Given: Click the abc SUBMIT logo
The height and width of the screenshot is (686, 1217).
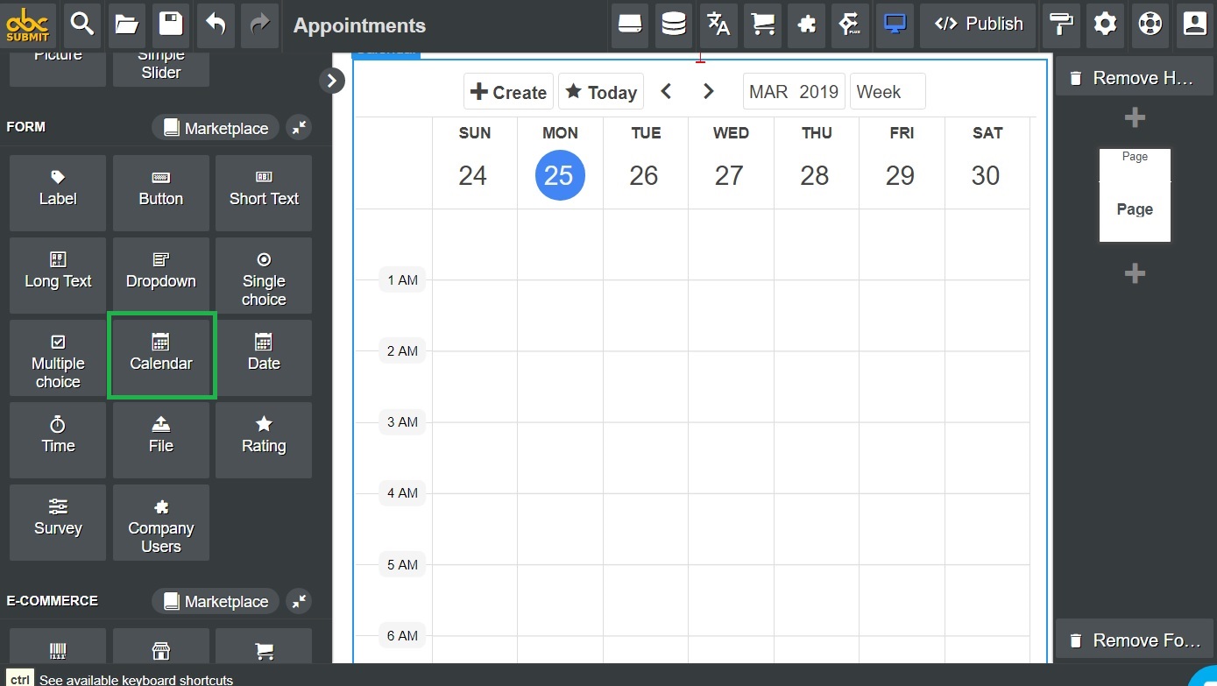Looking at the screenshot, I should click(x=28, y=25).
